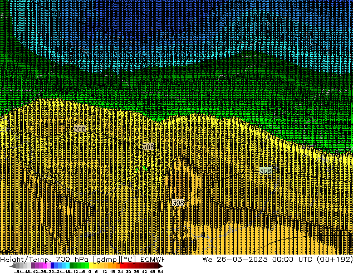Click the "00:00 UTC" time text
The width and height of the screenshot is (353, 273).
tap(292, 260)
